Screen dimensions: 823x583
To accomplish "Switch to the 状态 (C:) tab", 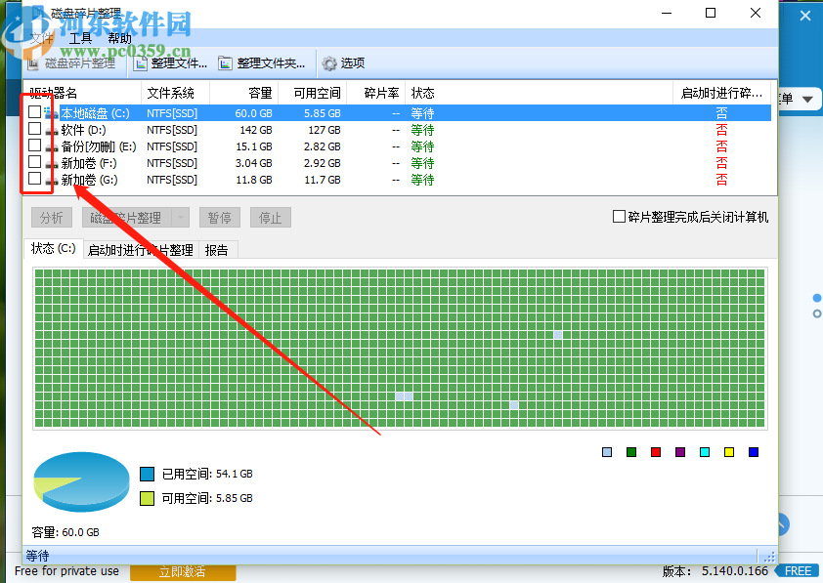I will pos(53,248).
